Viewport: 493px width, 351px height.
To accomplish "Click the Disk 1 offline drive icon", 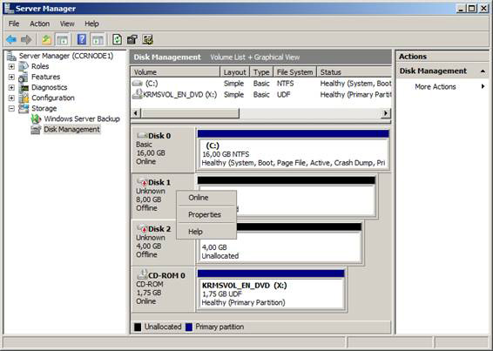I will [x=142, y=182].
